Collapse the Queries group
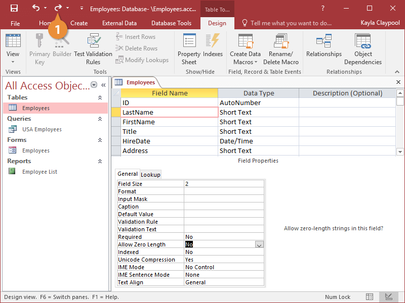405x303 pixels. coord(100,119)
